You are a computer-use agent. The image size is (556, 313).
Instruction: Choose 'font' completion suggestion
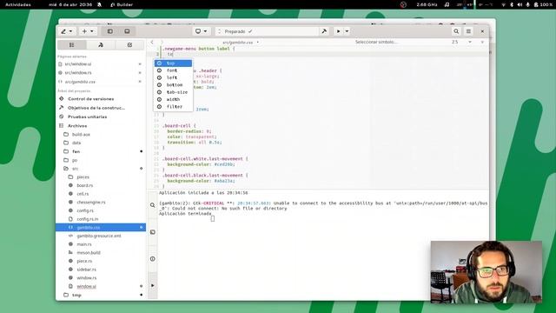click(x=173, y=70)
